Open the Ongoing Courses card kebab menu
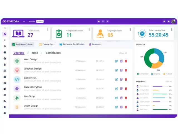Viewport: 178px width, 134px height. pyautogui.click(x=130, y=30)
